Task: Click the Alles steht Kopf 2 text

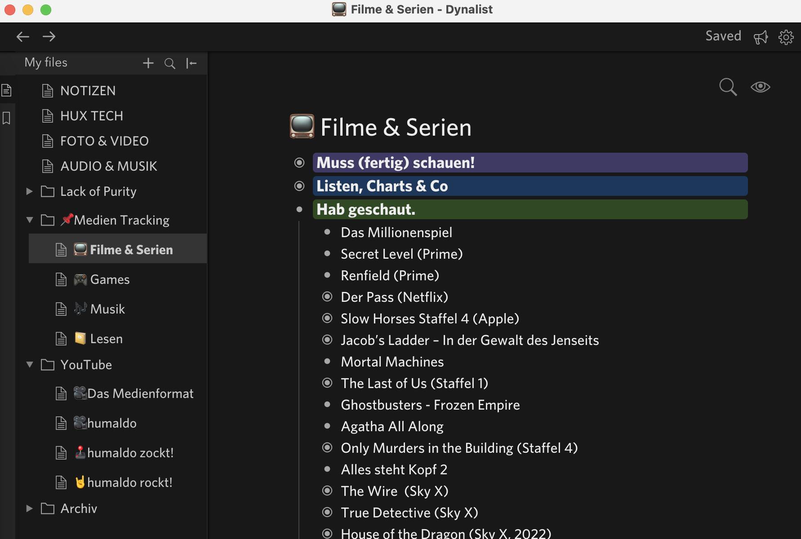Action: (394, 469)
